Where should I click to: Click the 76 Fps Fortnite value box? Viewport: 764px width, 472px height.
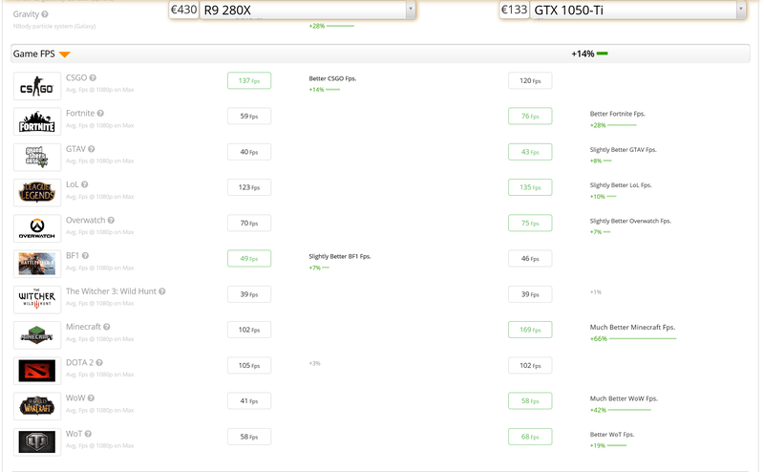[530, 116]
